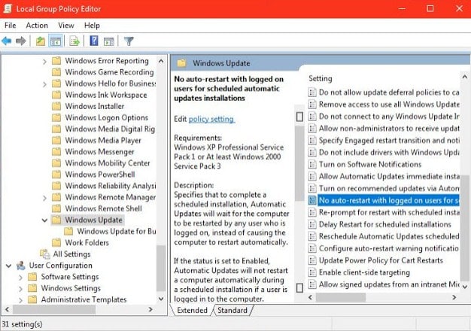
Task: Click folder icon of Windows Messenger
Action: [56, 152]
